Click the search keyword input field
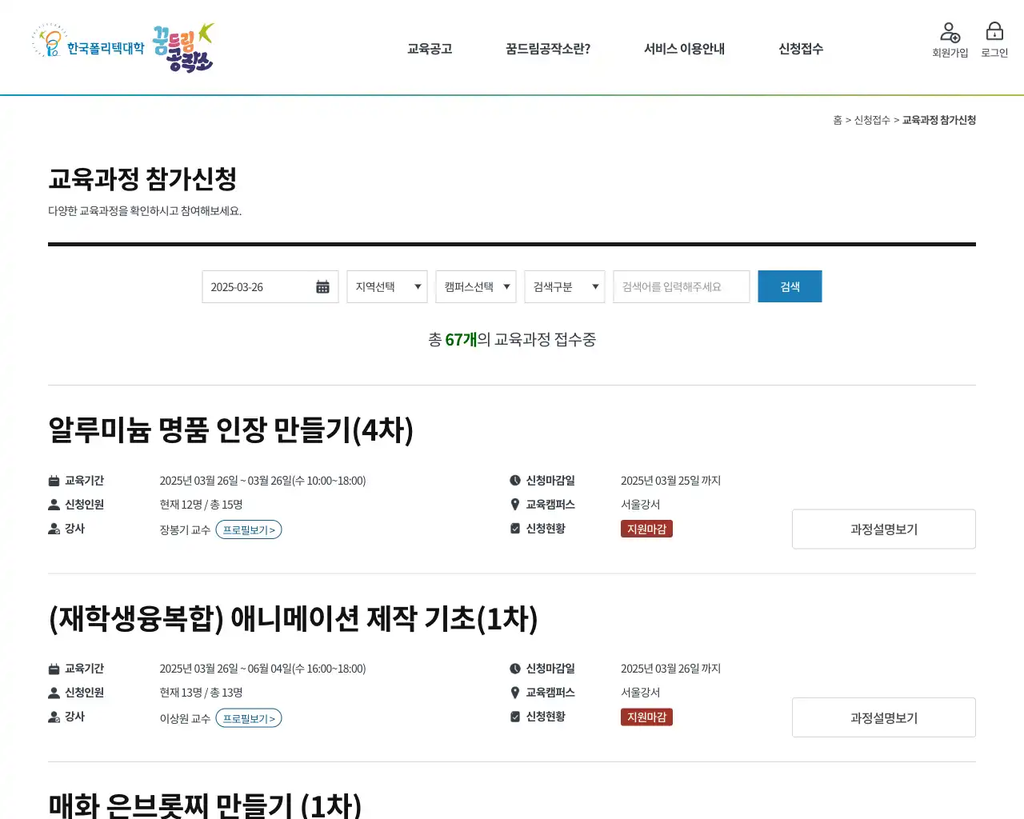1024x819 pixels. [x=681, y=287]
